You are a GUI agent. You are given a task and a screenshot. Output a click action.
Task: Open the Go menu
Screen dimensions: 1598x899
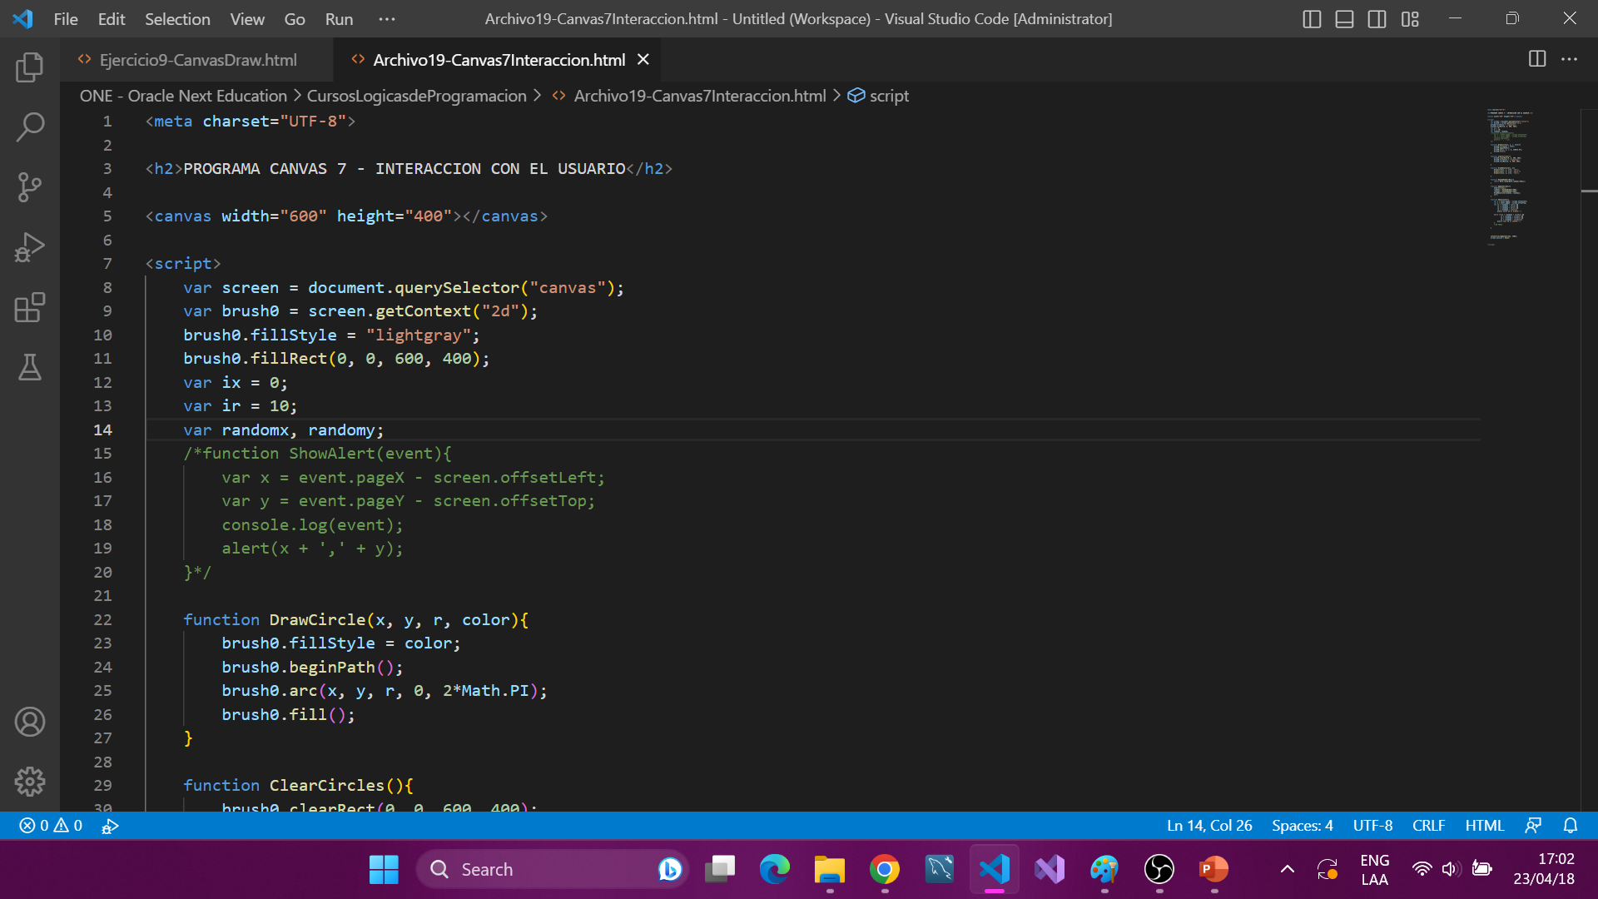tap(295, 18)
